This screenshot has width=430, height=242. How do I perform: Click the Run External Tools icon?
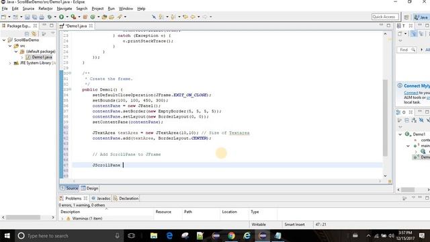click(x=73, y=17)
